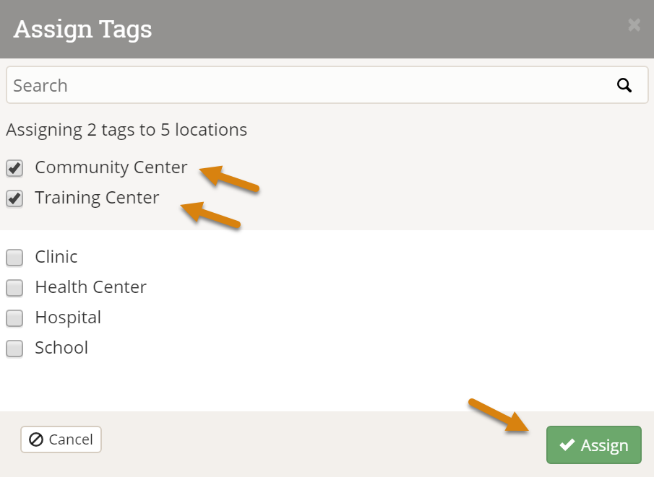
Task: Click the Clinic label text
Action: pyautogui.click(x=56, y=257)
